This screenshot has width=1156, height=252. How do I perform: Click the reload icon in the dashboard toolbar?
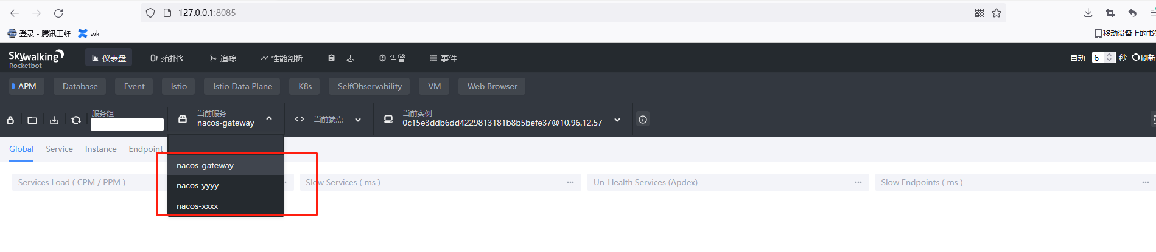pyautogui.click(x=76, y=120)
